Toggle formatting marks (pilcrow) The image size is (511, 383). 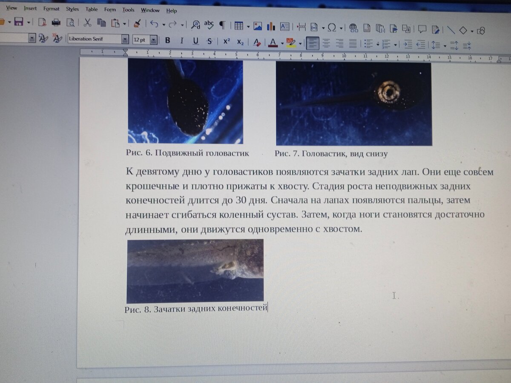coord(222,25)
